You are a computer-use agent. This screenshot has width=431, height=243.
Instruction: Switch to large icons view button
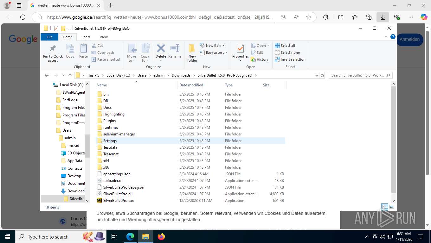click(x=392, y=207)
